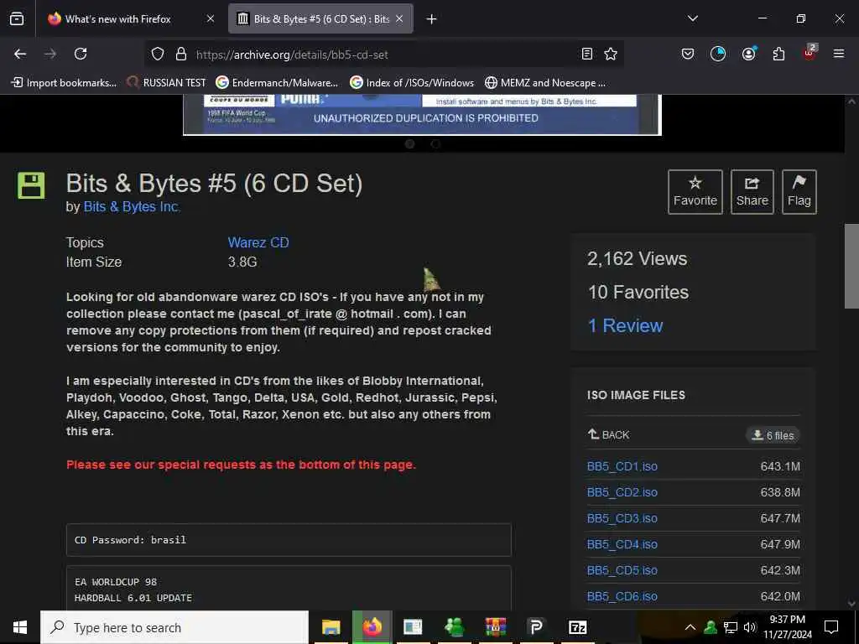Open the 1 Review link
The width and height of the screenshot is (859, 644).
(625, 326)
